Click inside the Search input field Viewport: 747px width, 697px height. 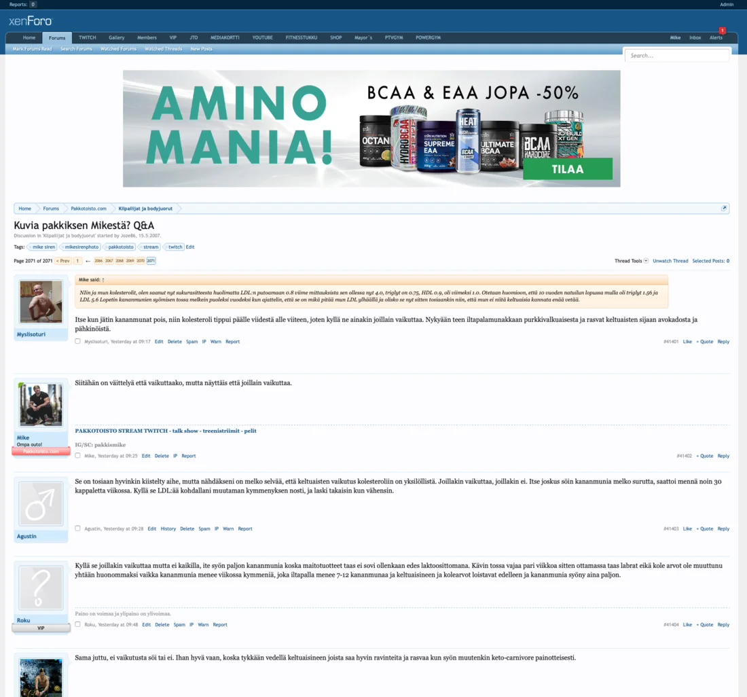(676, 55)
